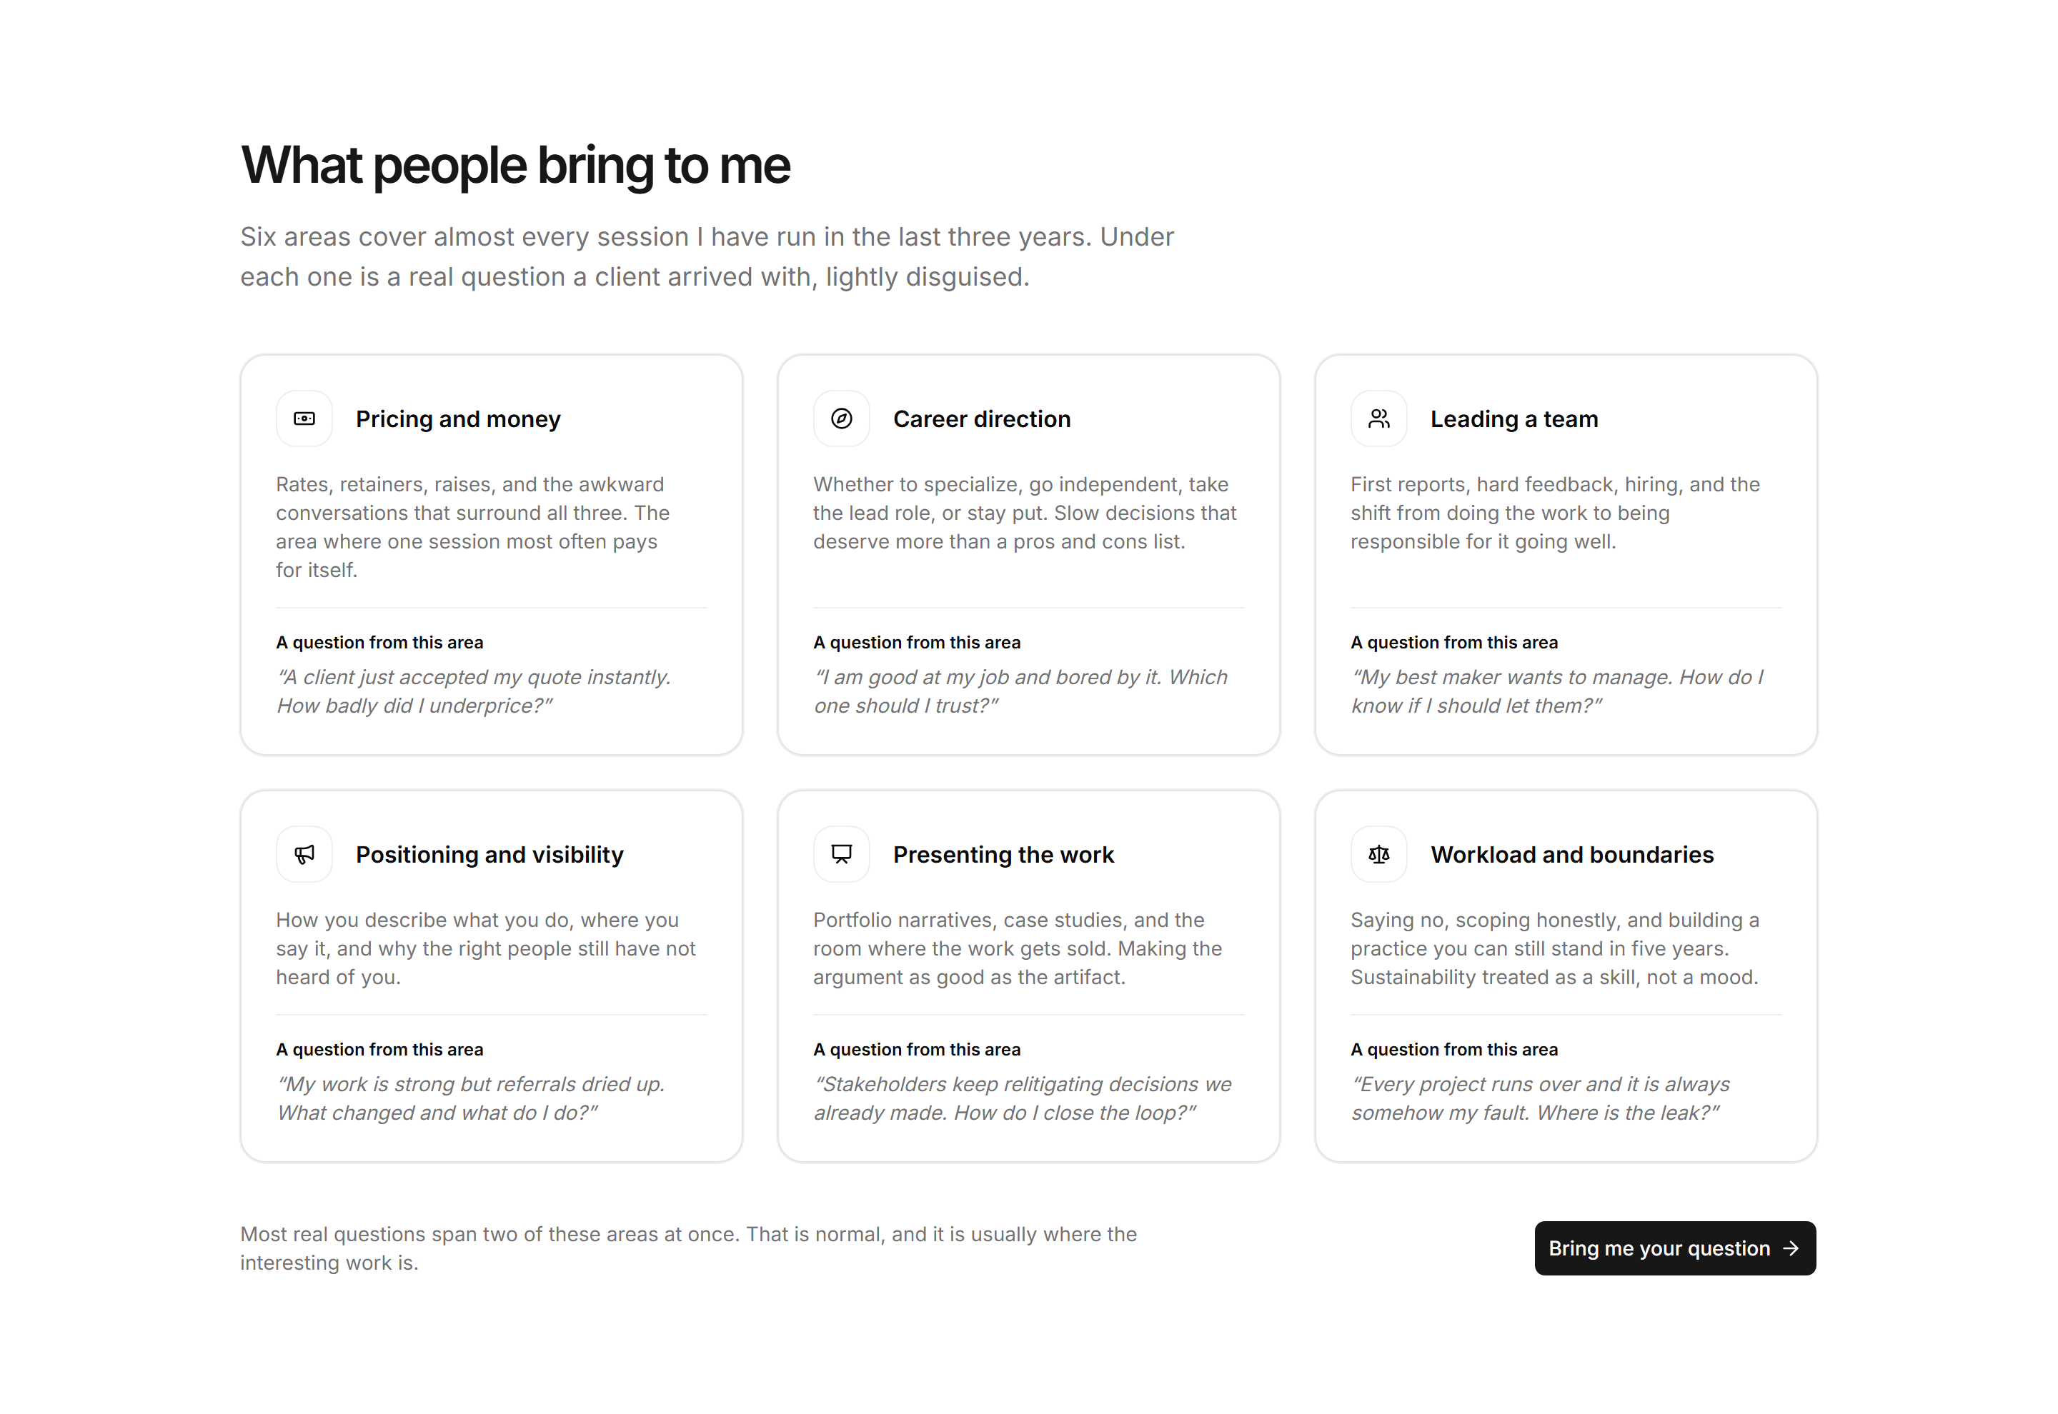Open the Pricing and money card heading
Viewport: 2058px width, 1414px height.
pyautogui.click(x=458, y=418)
